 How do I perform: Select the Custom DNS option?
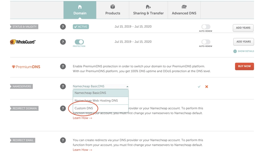[x=101, y=108]
